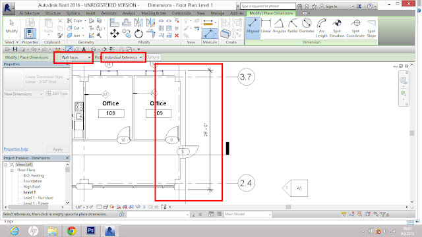Click the Properties help link
This screenshot has height=237, width=422.
point(16,149)
